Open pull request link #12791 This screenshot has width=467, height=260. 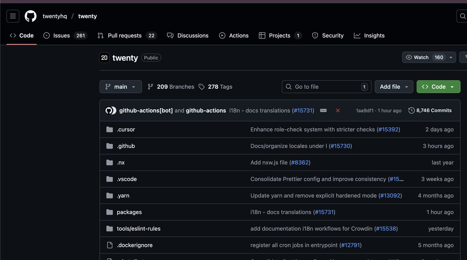coord(350,245)
